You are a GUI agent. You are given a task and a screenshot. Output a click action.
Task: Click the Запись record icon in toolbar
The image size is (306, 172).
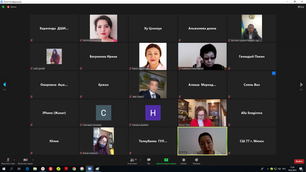184,161
